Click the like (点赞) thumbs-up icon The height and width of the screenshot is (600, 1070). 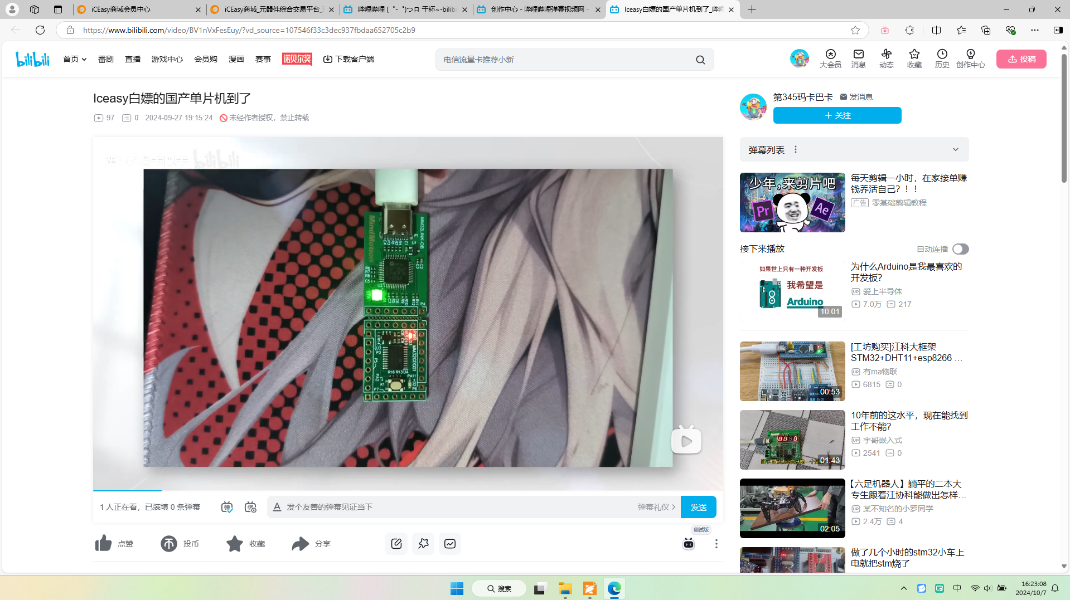coord(104,543)
